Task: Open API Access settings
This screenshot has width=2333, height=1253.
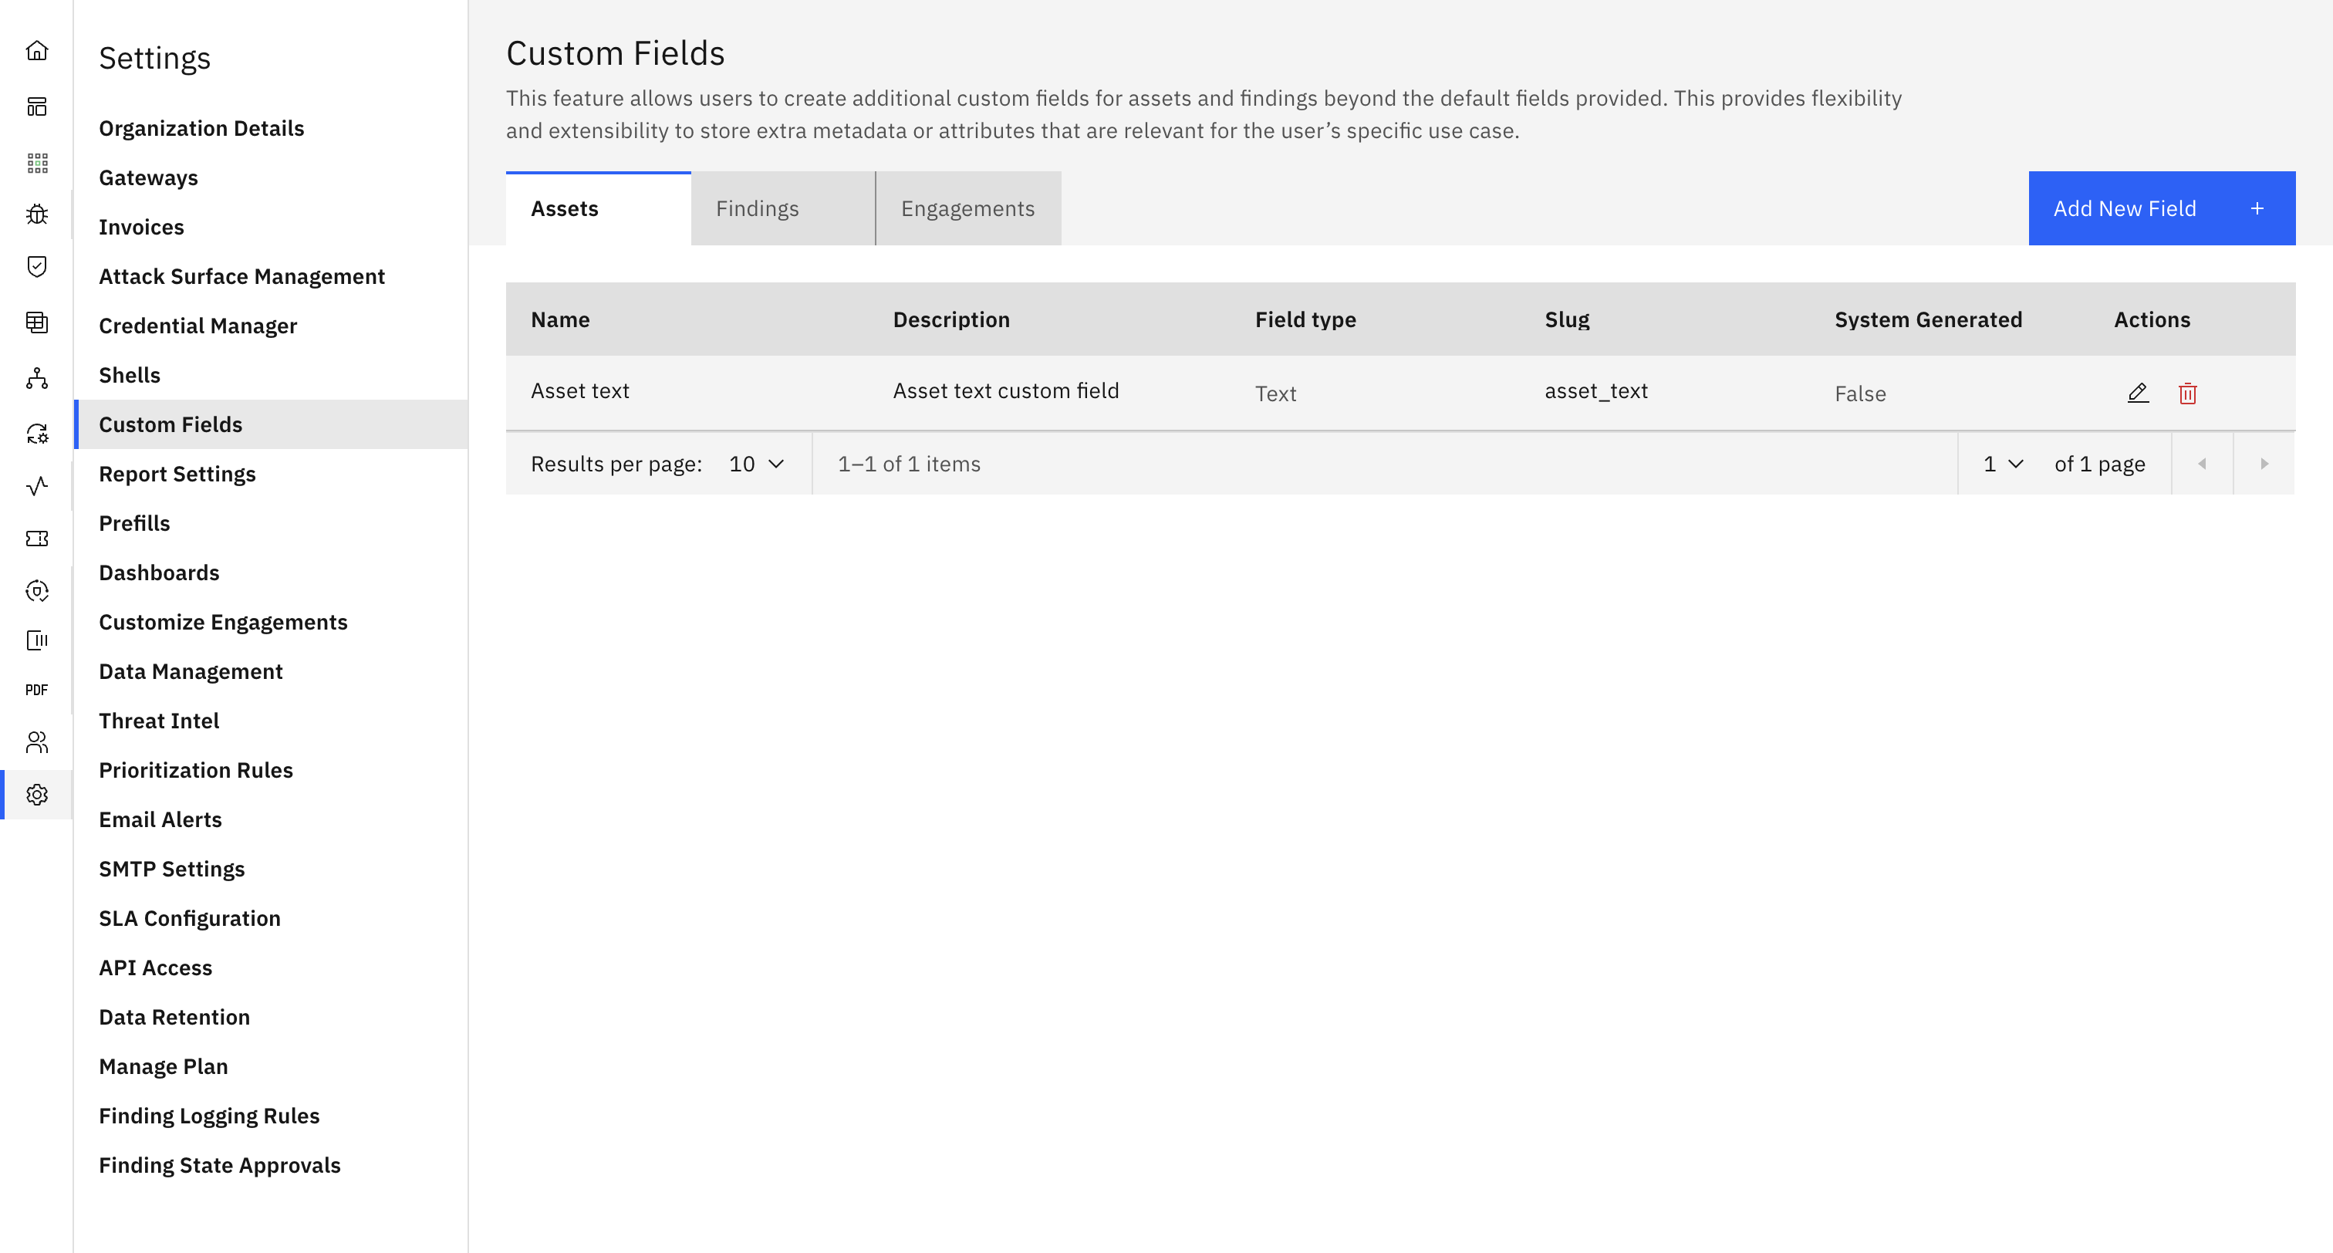Action: coord(156,968)
